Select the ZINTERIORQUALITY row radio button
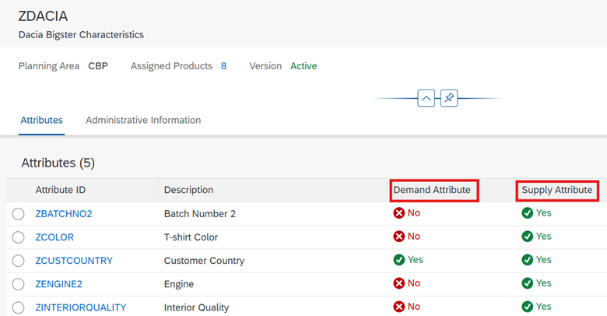 [19, 307]
